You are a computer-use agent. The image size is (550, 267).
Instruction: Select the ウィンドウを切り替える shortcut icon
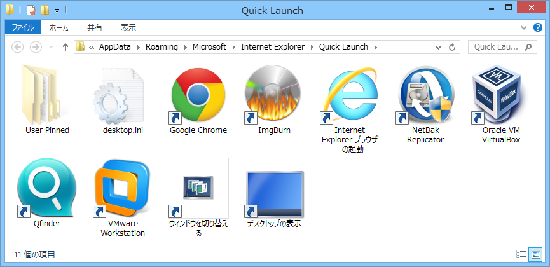(198, 188)
